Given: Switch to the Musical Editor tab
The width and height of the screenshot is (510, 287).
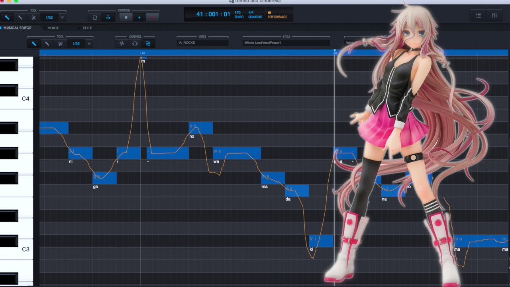Looking at the screenshot, I should (18, 28).
